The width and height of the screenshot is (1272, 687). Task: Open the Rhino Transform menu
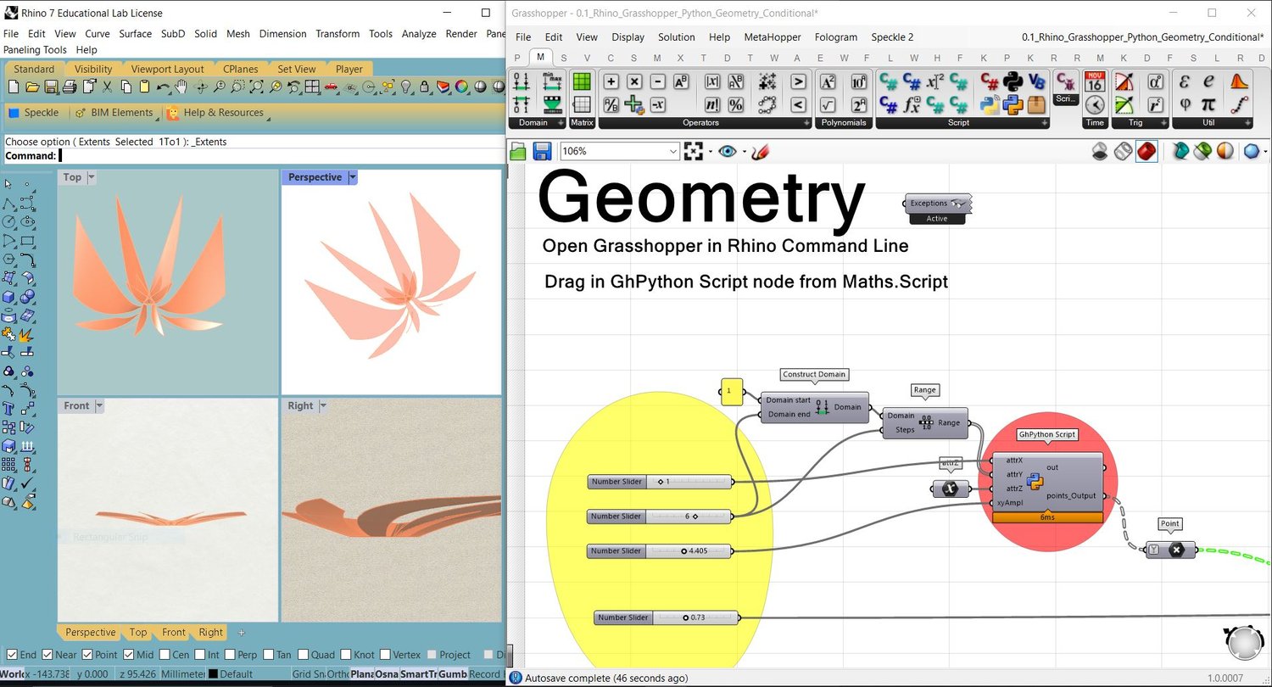[x=338, y=34]
